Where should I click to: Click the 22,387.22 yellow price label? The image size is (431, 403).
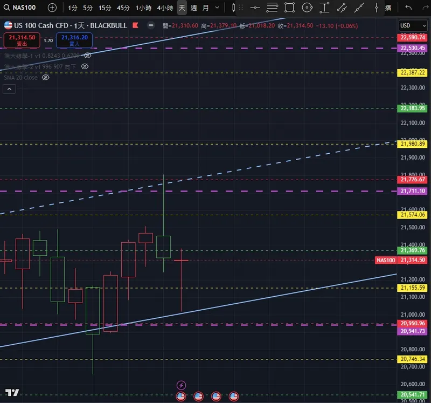pyautogui.click(x=412, y=73)
